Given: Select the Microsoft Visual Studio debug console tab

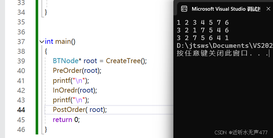Looking at the screenshot, I should click(226, 9).
